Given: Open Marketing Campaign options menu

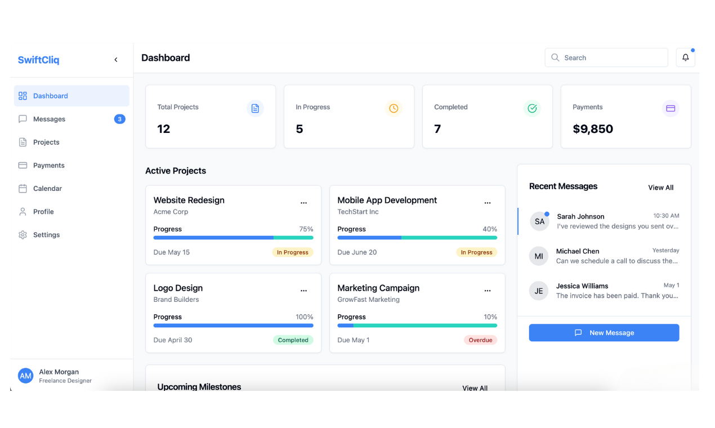Looking at the screenshot, I should (488, 291).
